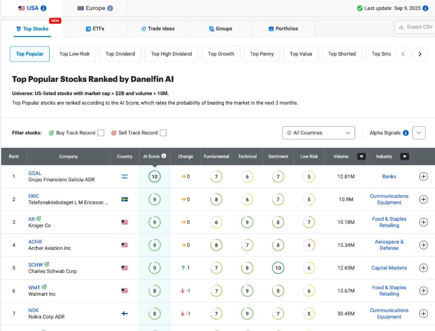Click the 30.45M volume value for Nokia
The image size is (435, 331).
[346, 314]
